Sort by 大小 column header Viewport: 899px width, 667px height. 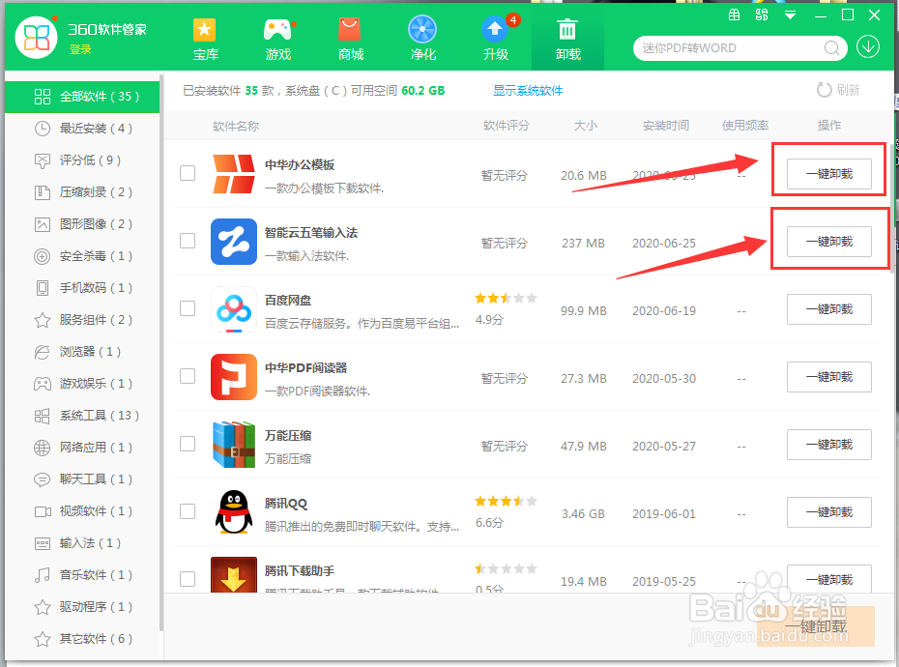pyautogui.click(x=586, y=126)
